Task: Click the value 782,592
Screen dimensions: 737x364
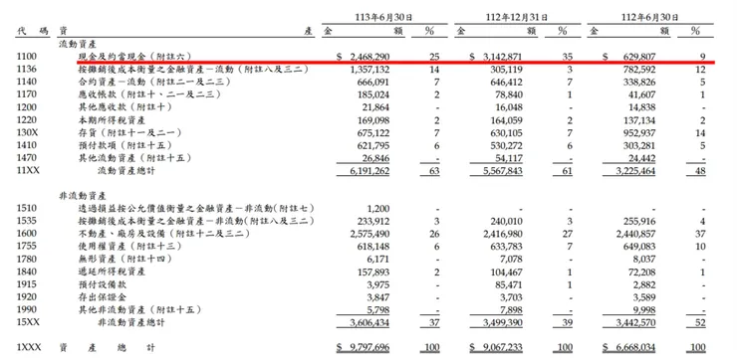Action: (639, 70)
